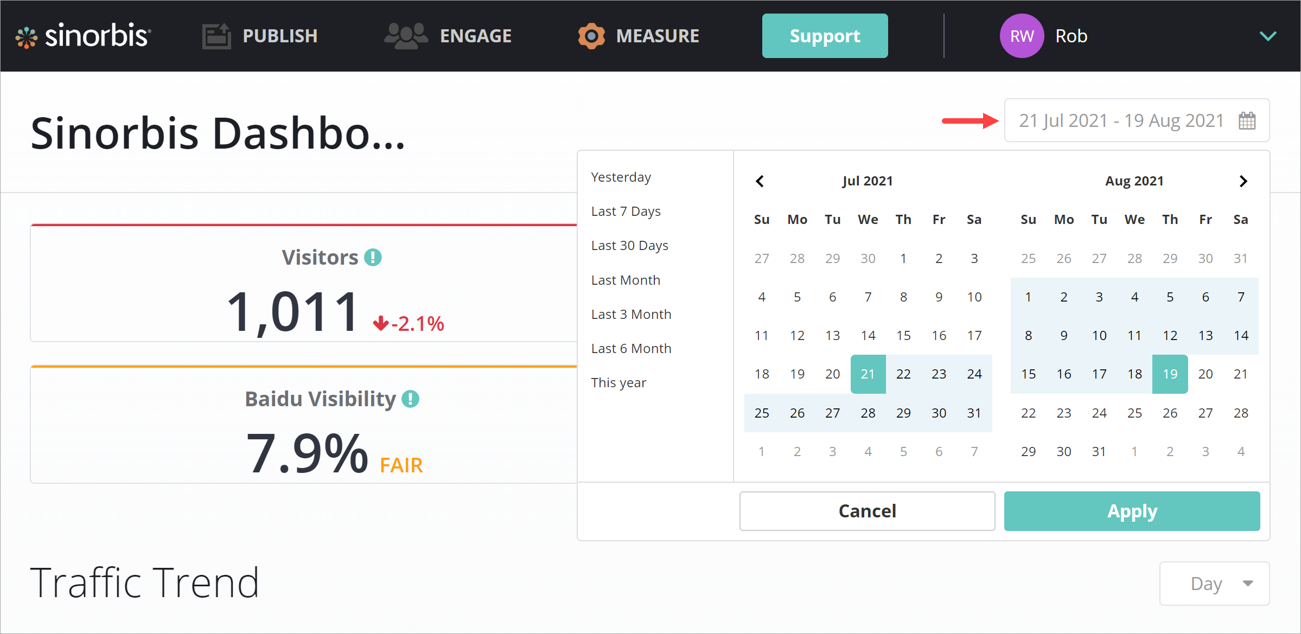Open the Day interval dropdown

click(x=1214, y=584)
